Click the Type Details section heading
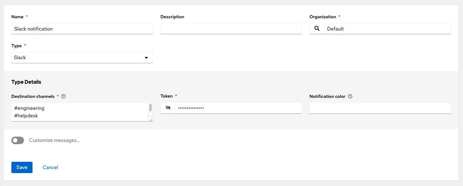This screenshot has width=463, height=186. tap(26, 82)
